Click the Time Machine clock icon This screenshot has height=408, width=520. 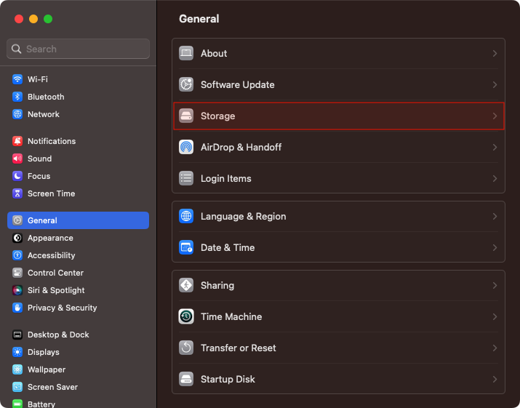[186, 316]
